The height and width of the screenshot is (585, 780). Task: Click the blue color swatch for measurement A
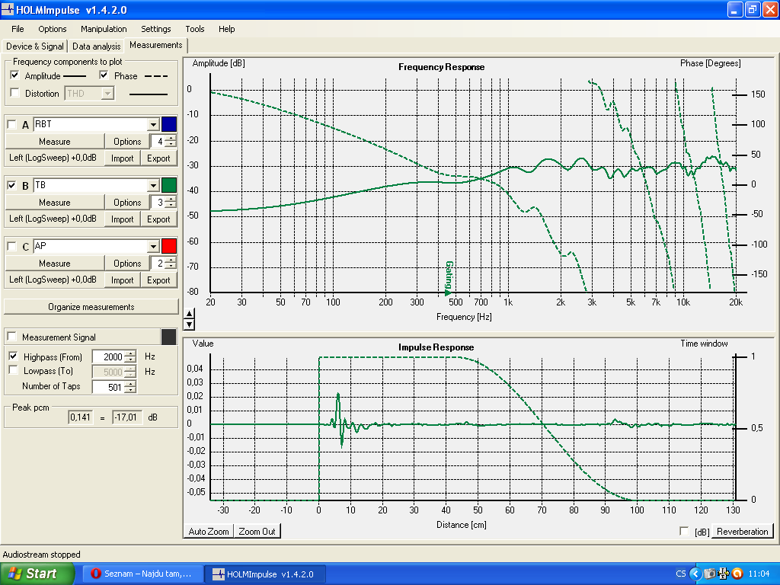pyautogui.click(x=169, y=124)
